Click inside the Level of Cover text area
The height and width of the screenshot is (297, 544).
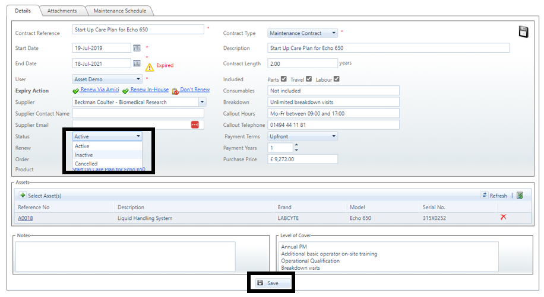pyautogui.click(x=388, y=257)
